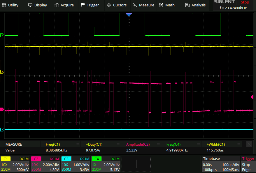
Task: Click the pink trigger level marker
Action: [252, 97]
